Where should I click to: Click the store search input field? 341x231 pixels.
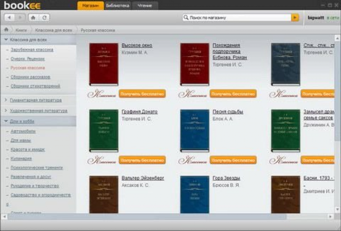coord(239,18)
